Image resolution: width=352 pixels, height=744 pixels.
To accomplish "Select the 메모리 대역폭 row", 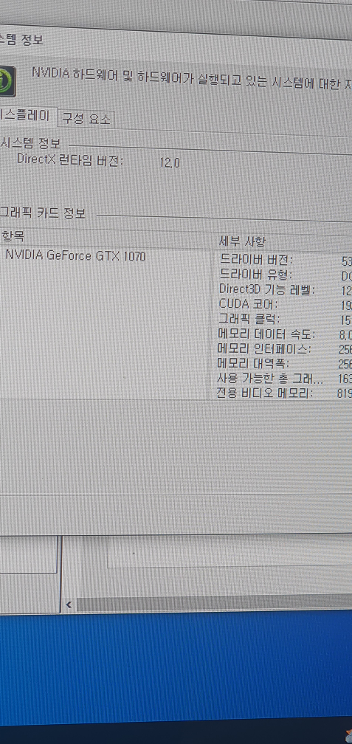I will [x=285, y=363].
